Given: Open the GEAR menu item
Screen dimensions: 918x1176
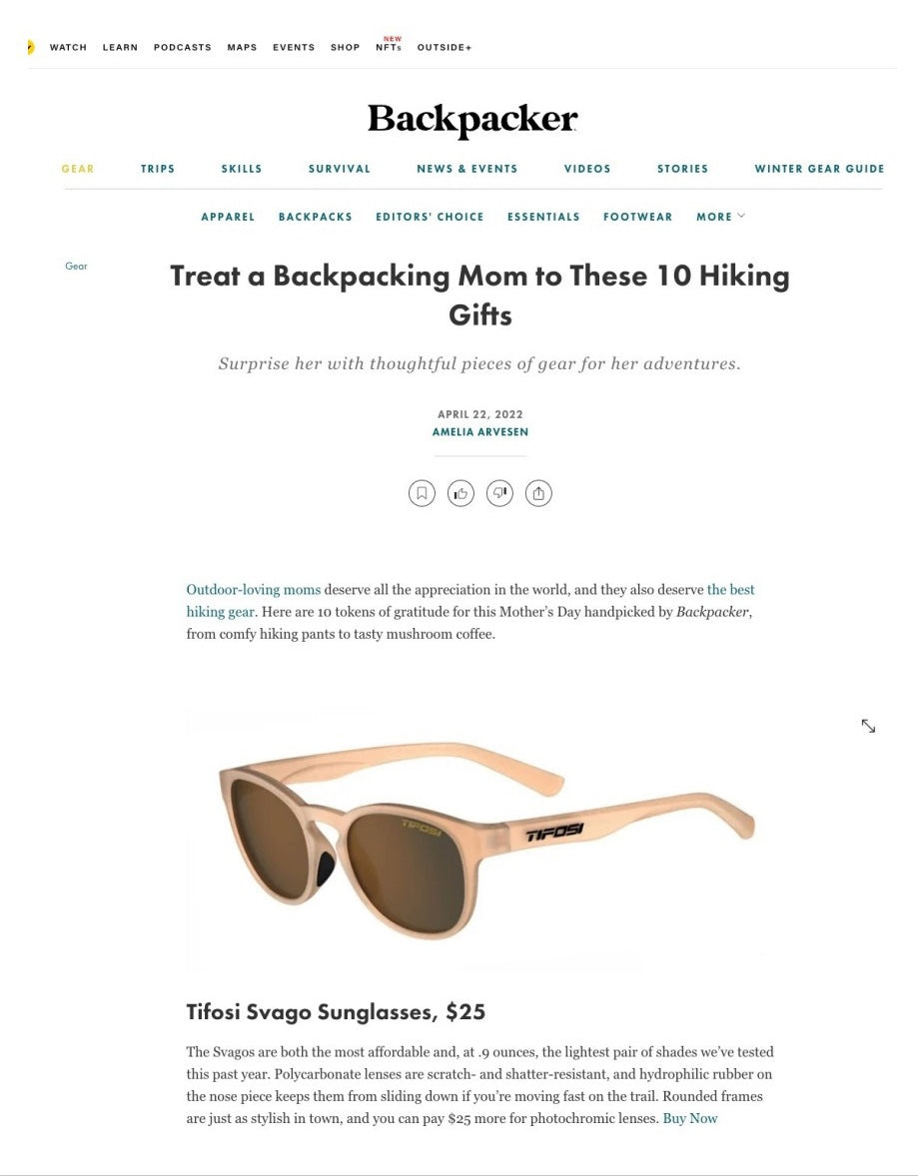Looking at the screenshot, I should (x=78, y=169).
